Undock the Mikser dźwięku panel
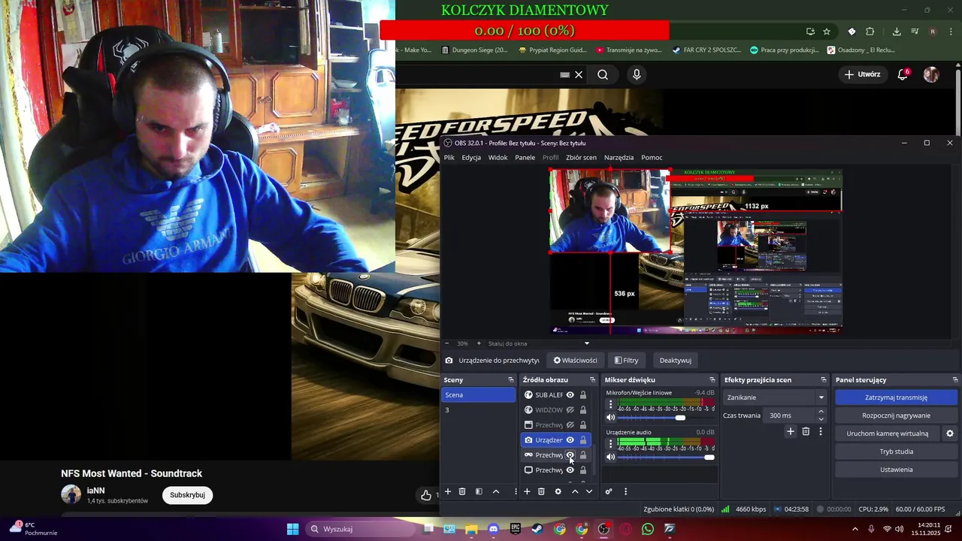The width and height of the screenshot is (962, 541). [712, 380]
